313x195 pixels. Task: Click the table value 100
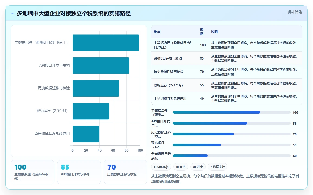(203, 45)
